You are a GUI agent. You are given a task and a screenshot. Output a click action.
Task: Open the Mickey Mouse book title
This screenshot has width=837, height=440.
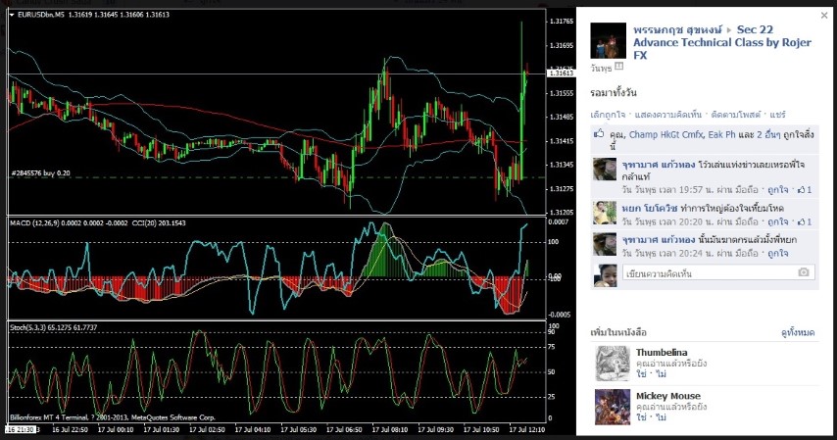point(668,396)
